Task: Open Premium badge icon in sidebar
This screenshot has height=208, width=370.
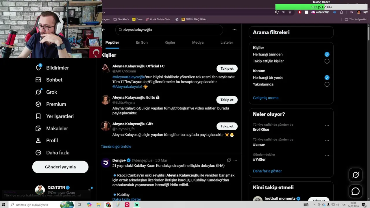Action: tap(38, 104)
